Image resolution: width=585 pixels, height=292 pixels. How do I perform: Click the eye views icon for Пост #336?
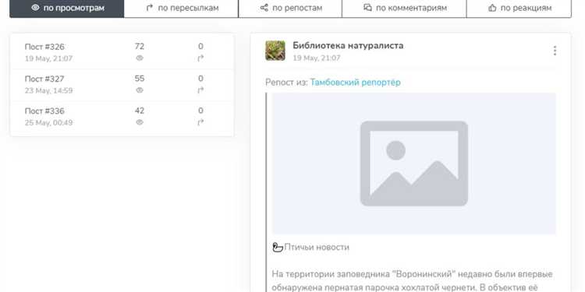click(140, 122)
